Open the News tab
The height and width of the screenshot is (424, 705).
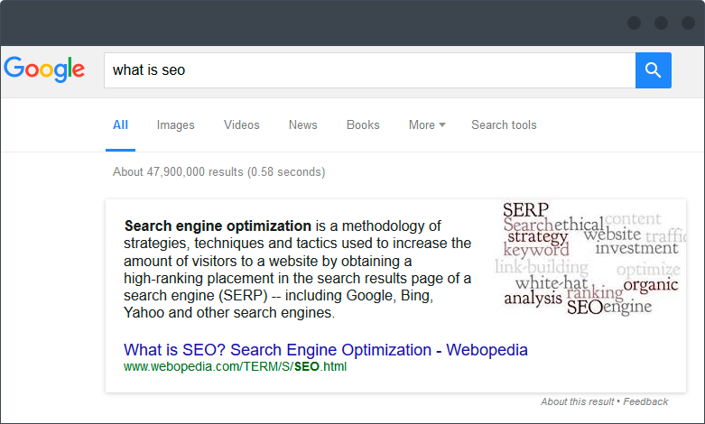(303, 124)
